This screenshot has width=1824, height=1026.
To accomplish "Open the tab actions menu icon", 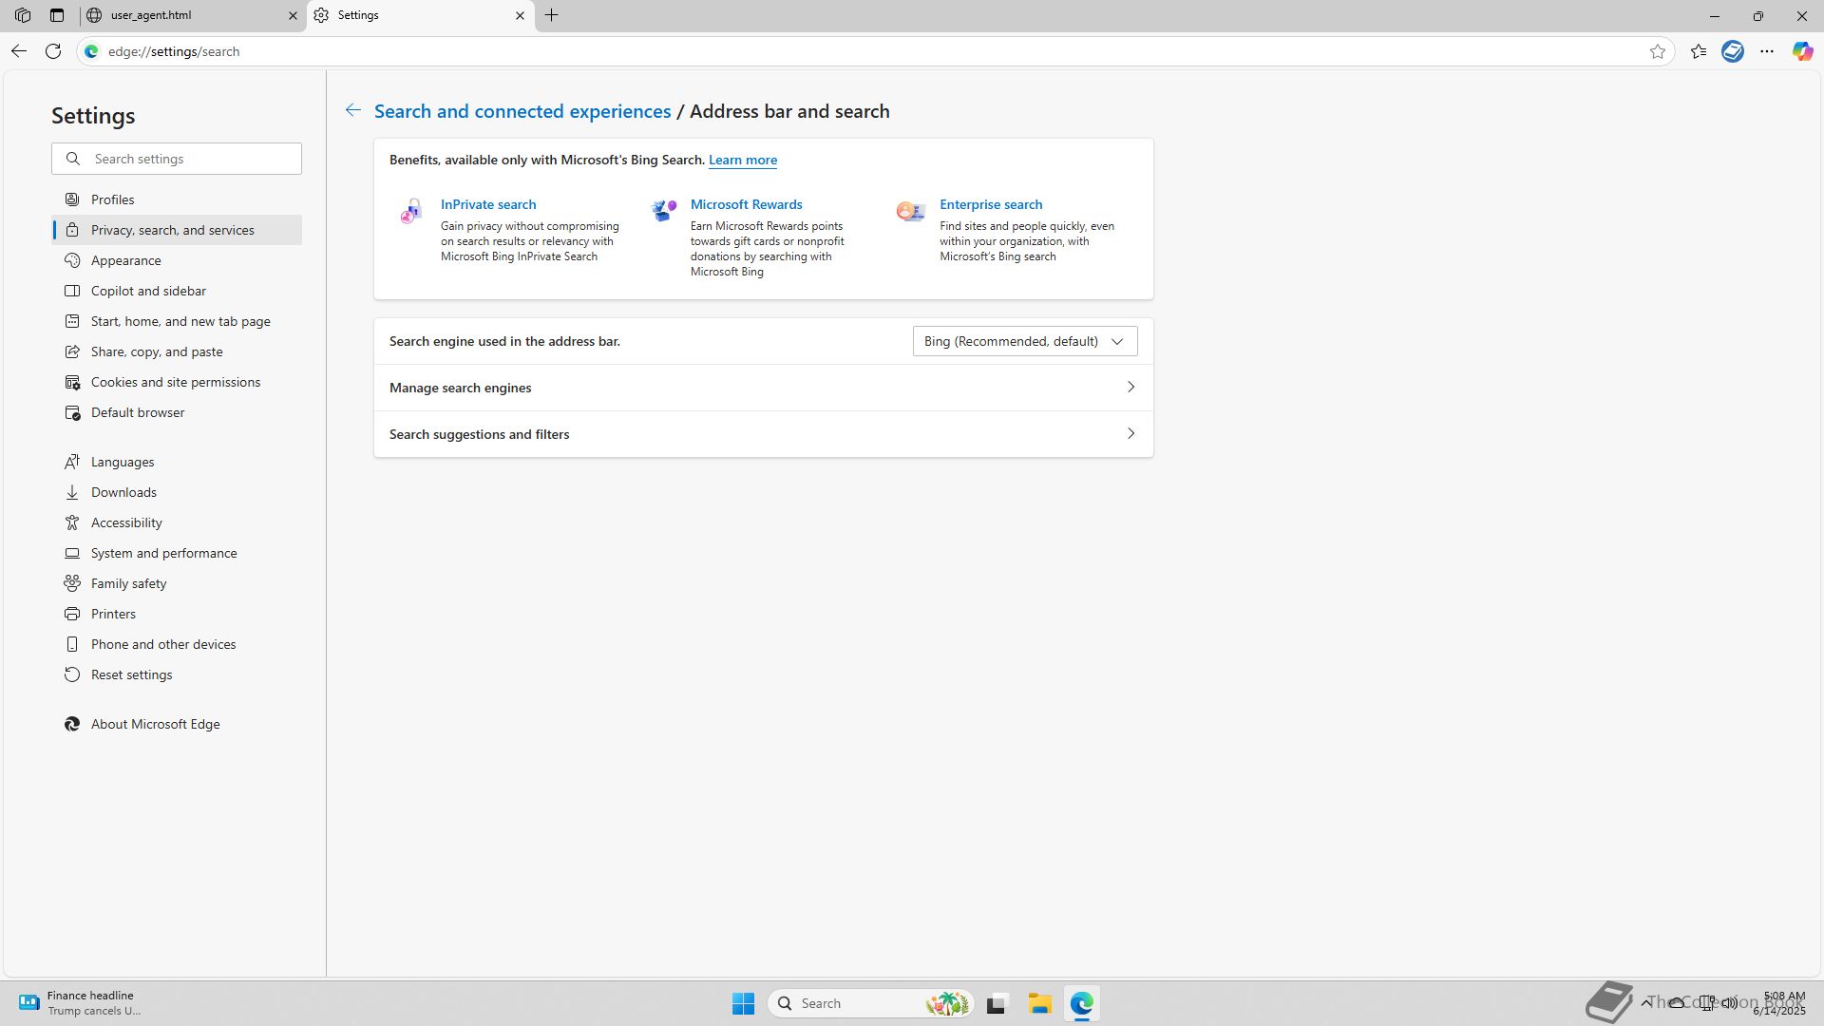I will pos(57,15).
